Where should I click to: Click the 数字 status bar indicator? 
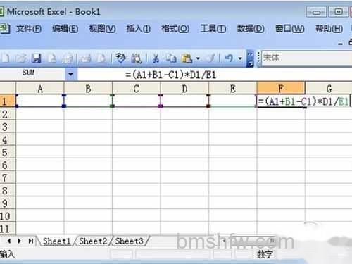tap(265, 254)
